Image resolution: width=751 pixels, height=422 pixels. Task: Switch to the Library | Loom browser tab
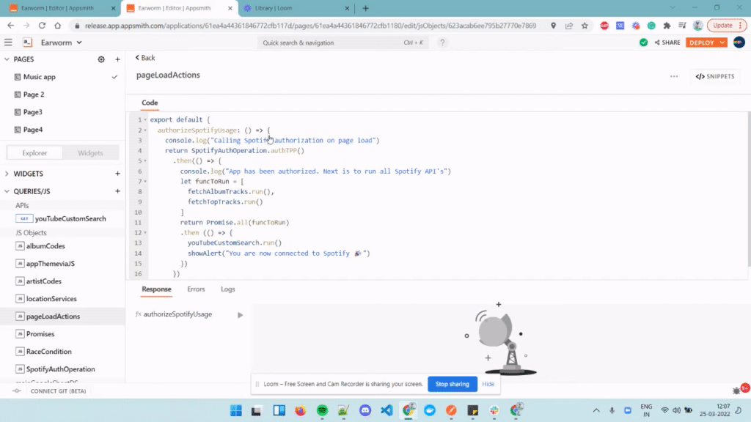[x=296, y=8]
